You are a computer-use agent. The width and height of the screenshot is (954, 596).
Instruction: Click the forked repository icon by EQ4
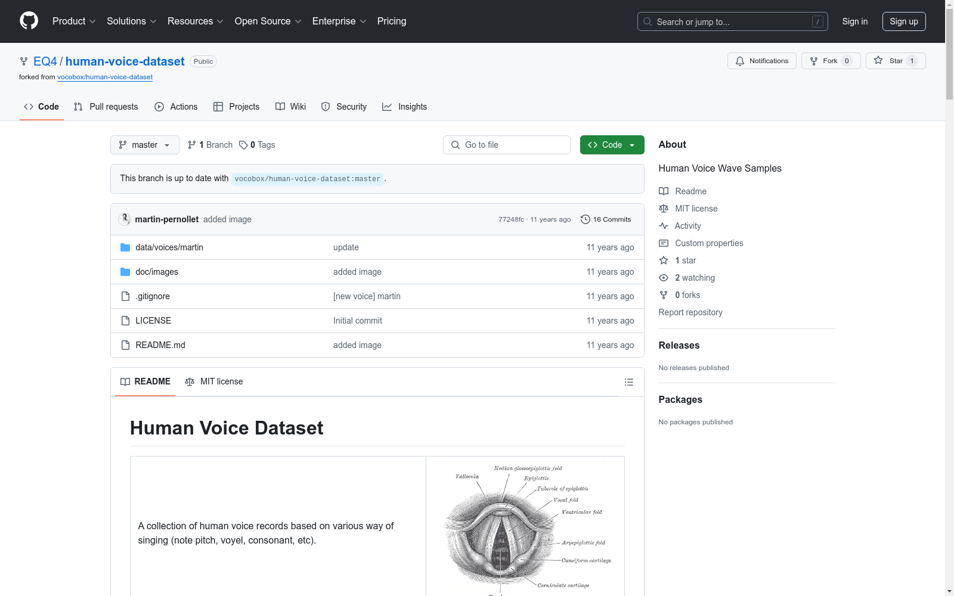[24, 61]
